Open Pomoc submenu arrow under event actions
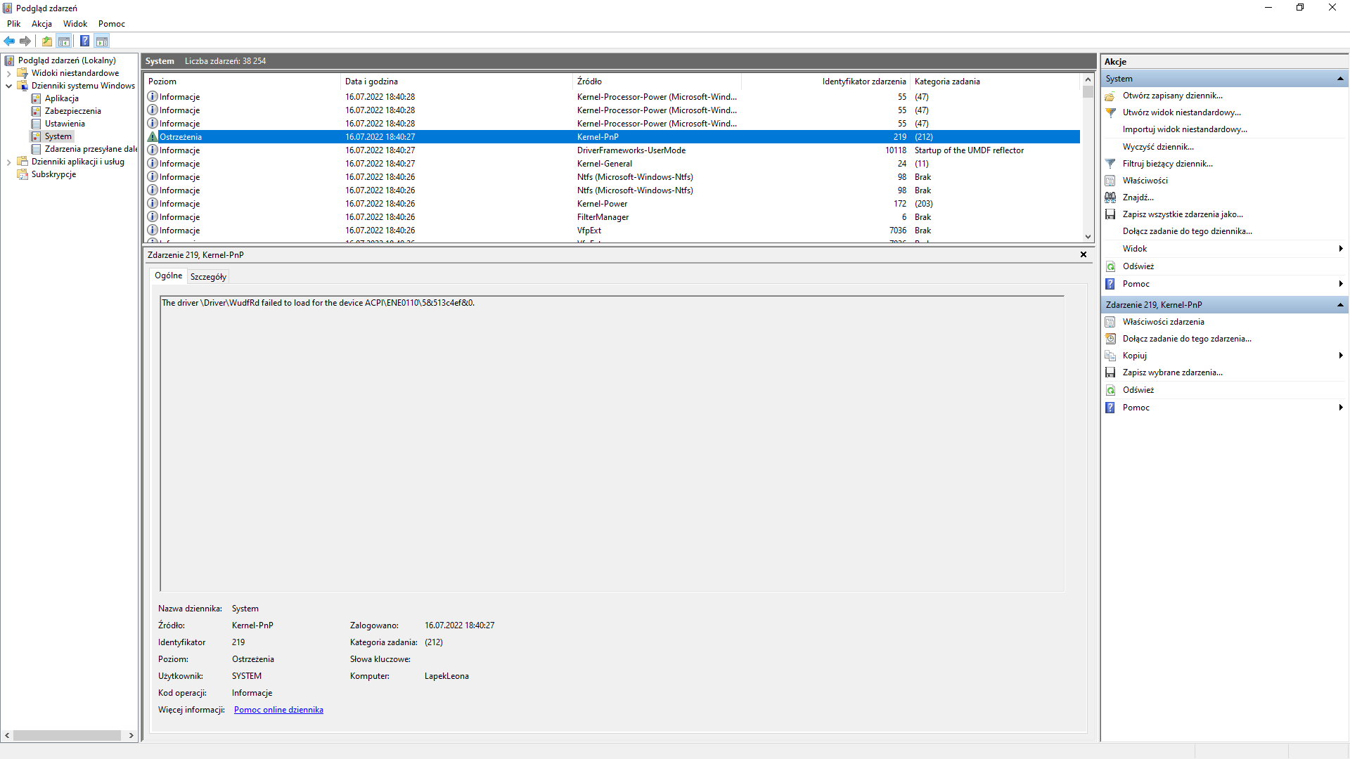Image resolution: width=1350 pixels, height=759 pixels. coord(1341,408)
